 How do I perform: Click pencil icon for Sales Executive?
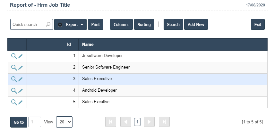pos(21,79)
